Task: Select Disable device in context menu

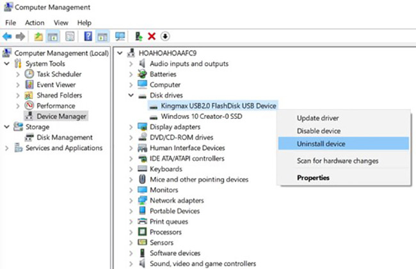Action: click(319, 131)
